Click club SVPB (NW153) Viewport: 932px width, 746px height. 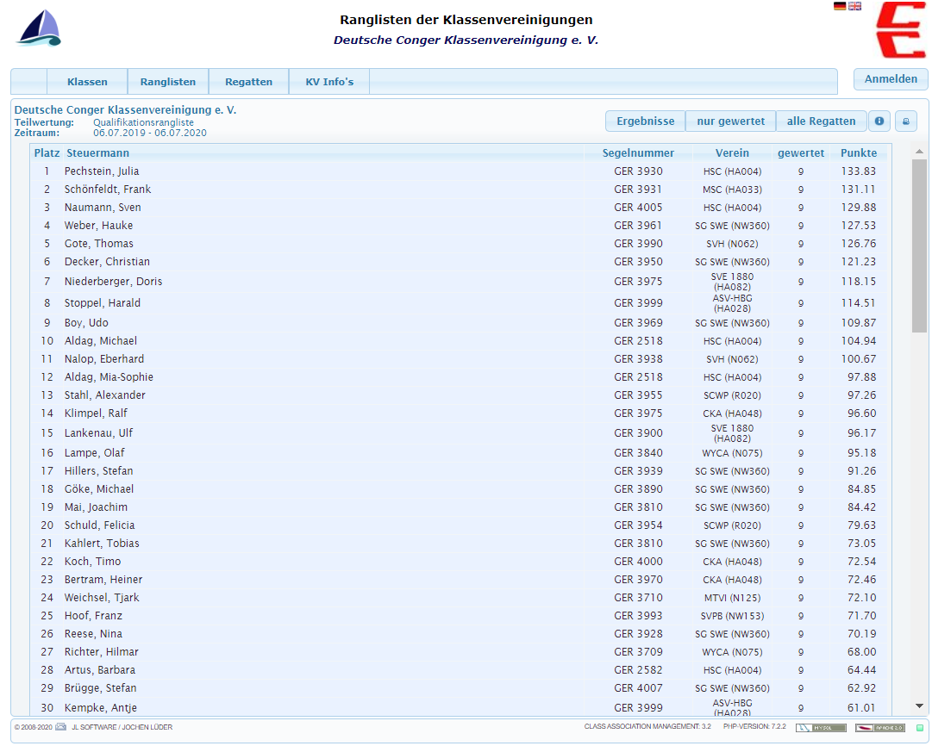[x=732, y=616]
